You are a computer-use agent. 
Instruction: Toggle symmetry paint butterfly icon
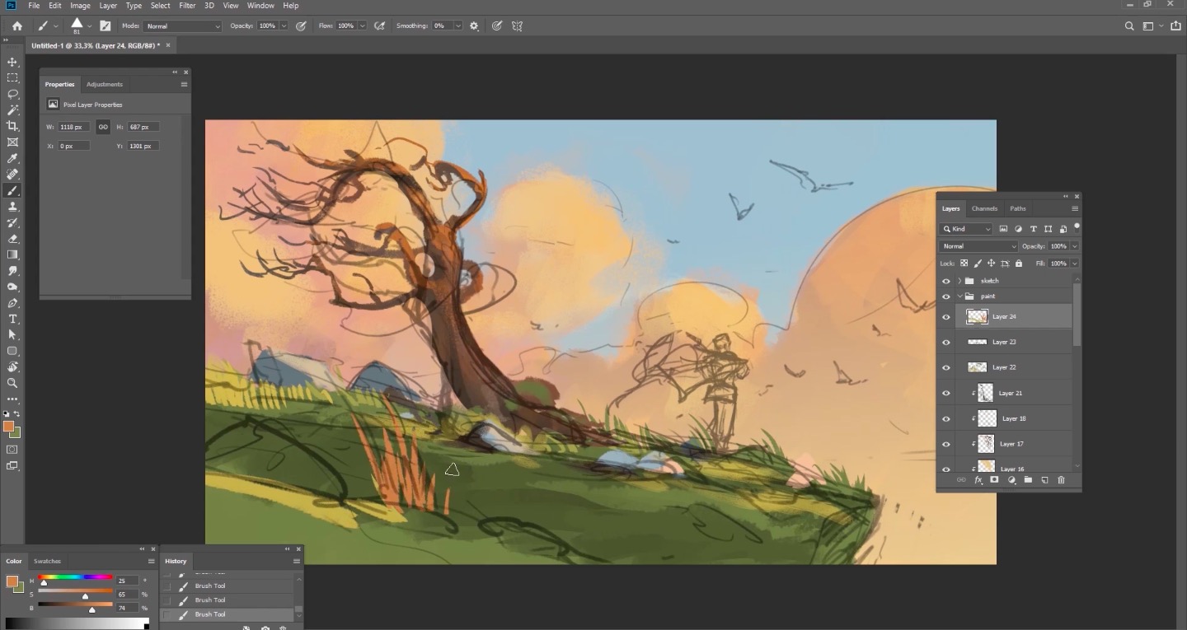517,26
